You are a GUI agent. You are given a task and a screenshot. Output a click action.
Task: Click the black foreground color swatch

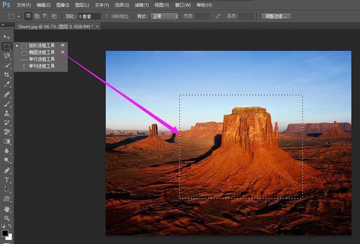[5, 233]
